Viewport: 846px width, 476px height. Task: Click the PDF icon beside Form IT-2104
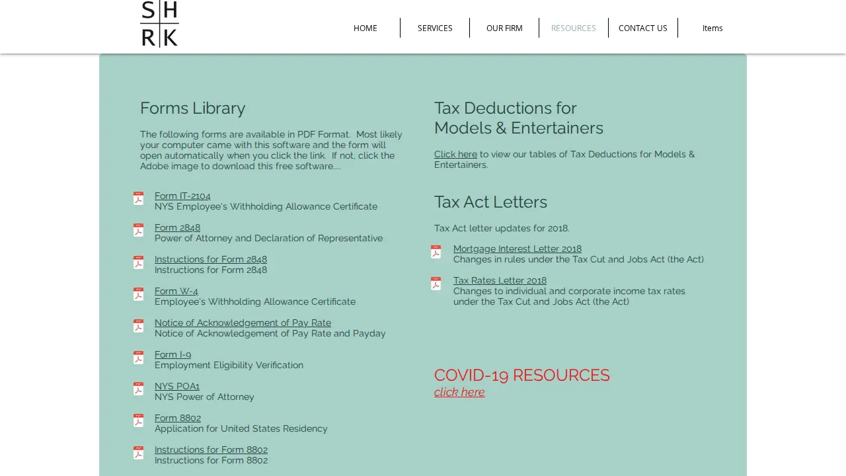pyautogui.click(x=138, y=198)
